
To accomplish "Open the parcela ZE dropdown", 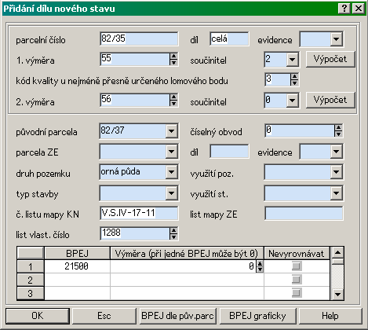I will (x=171, y=152).
